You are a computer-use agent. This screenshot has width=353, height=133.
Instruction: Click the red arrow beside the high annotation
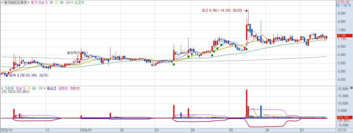click(245, 10)
